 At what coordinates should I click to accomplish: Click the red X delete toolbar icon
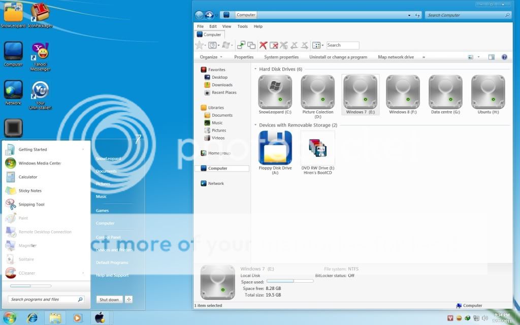coord(264,45)
